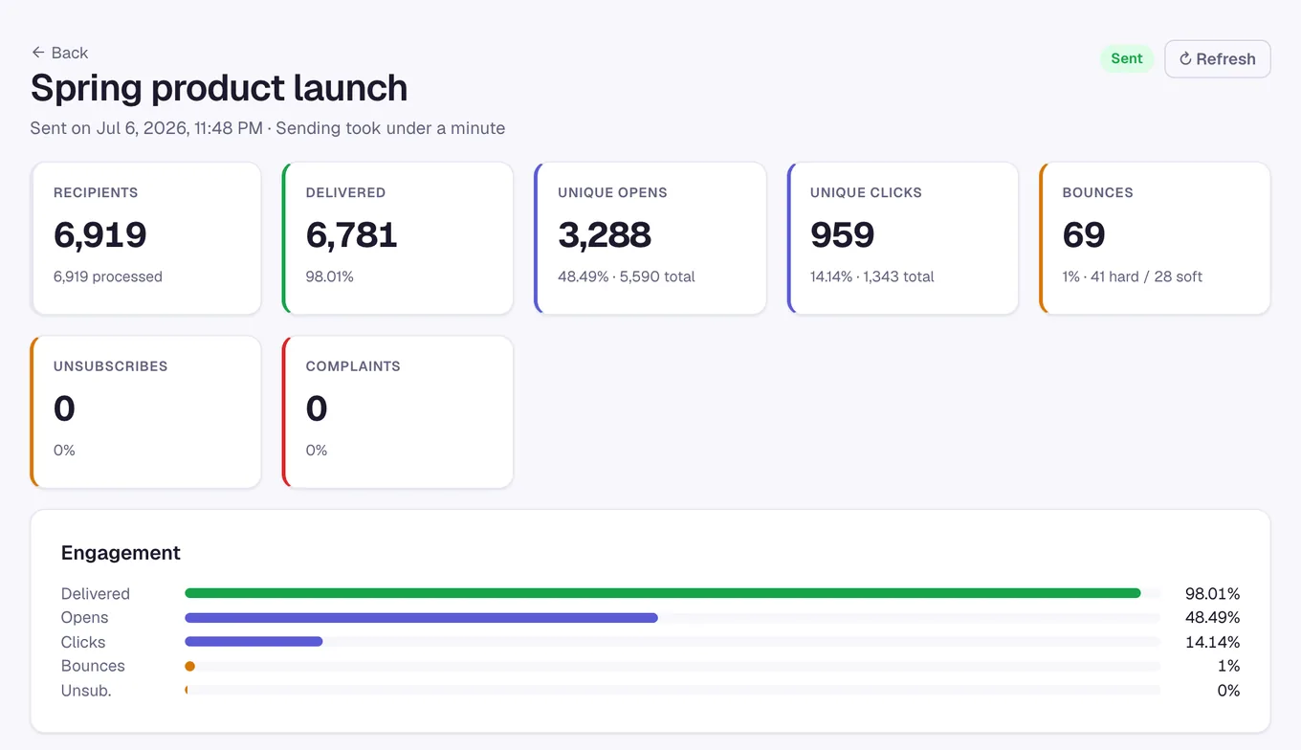Click the COMPLAINTS card label

point(353,366)
